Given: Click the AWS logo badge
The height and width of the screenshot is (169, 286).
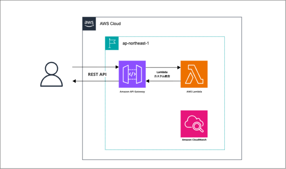Looking at the screenshot, I should (89, 23).
